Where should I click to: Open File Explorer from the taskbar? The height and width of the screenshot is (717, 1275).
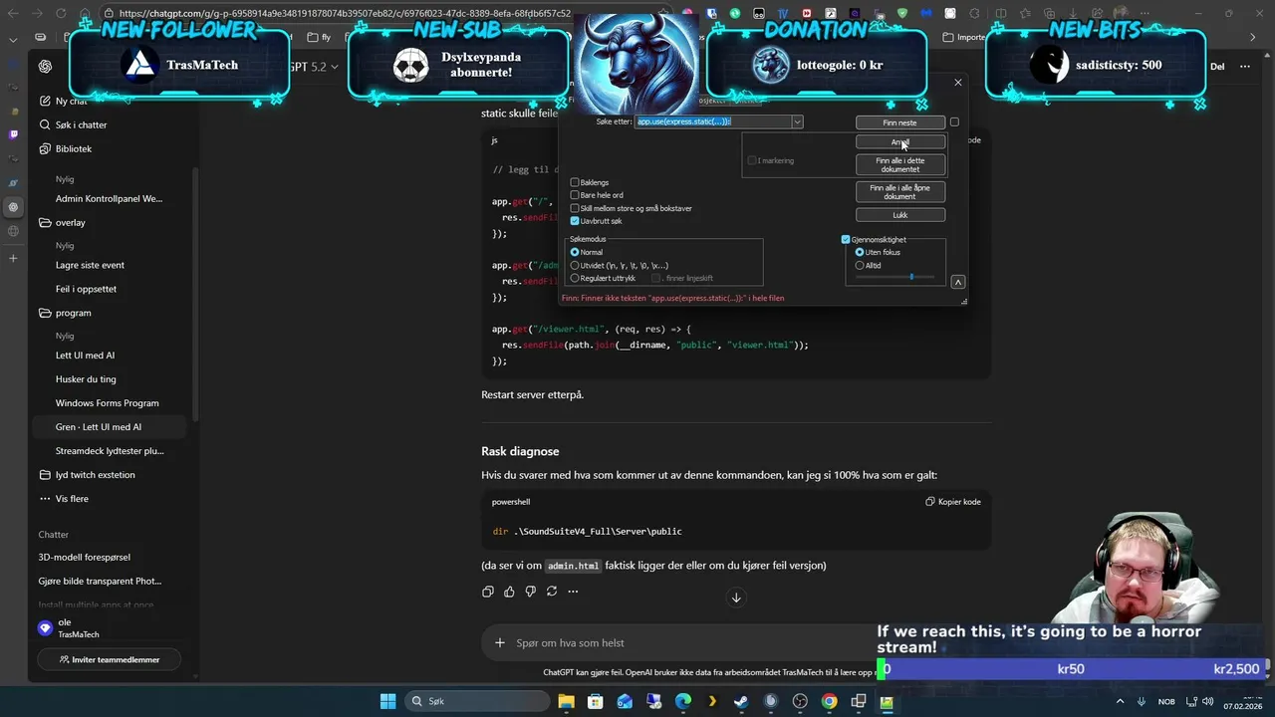coord(566,701)
